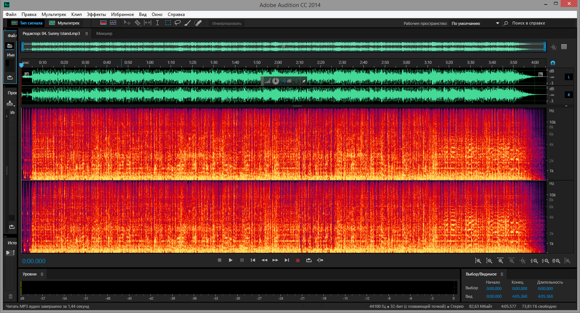Toggle the spectral pitch display icon
Image resolution: width=580 pixels, height=313 pixels.
113,23
